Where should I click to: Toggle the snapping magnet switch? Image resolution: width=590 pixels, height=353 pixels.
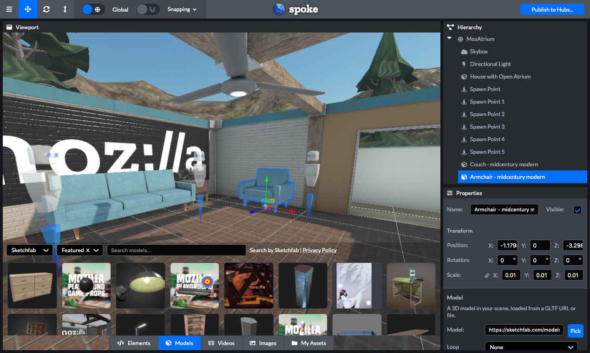148,9
